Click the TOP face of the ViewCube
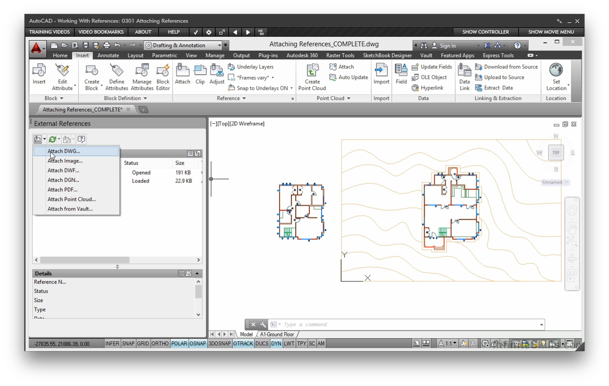This screenshot has height=386, width=609. click(x=556, y=152)
